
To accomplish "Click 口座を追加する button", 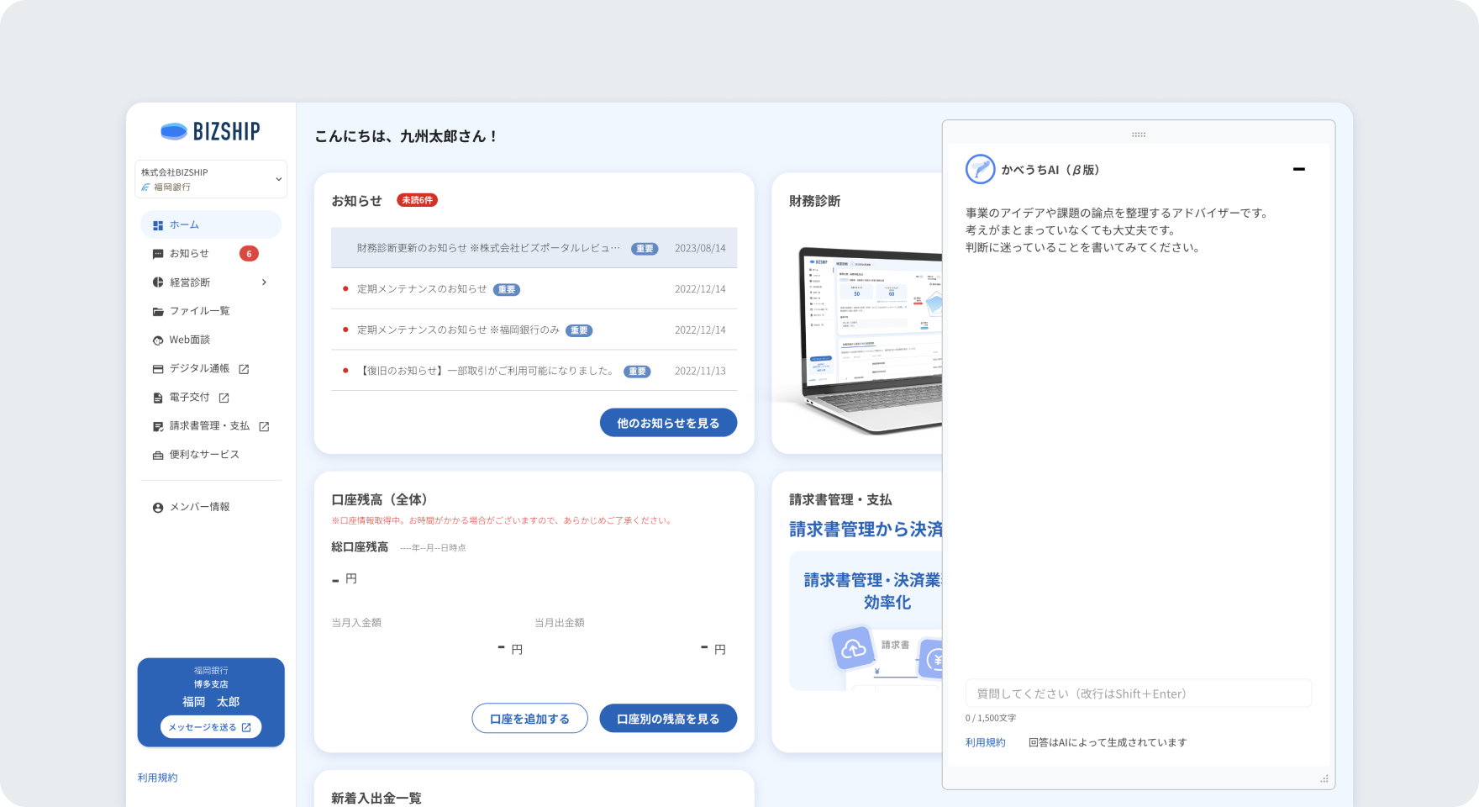I will pyautogui.click(x=529, y=719).
